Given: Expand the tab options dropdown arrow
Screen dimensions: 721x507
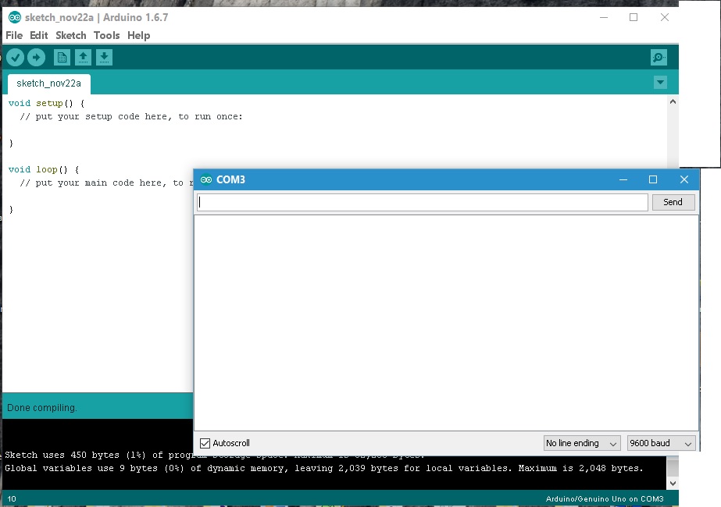Looking at the screenshot, I should tap(660, 83).
